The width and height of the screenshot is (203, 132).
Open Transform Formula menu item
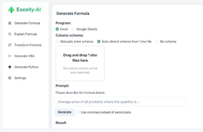(28, 45)
